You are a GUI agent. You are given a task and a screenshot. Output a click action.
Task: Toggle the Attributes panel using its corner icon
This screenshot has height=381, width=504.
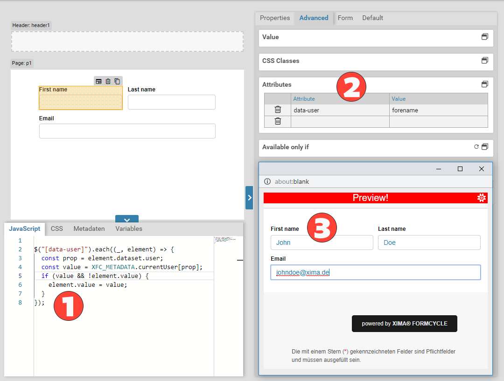point(485,84)
